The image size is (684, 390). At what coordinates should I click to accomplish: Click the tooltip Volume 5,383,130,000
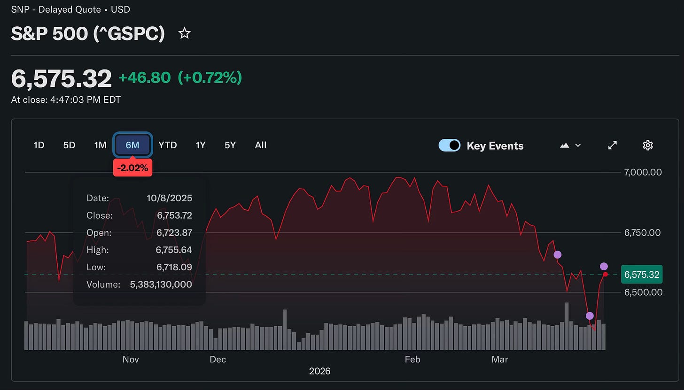(x=161, y=284)
